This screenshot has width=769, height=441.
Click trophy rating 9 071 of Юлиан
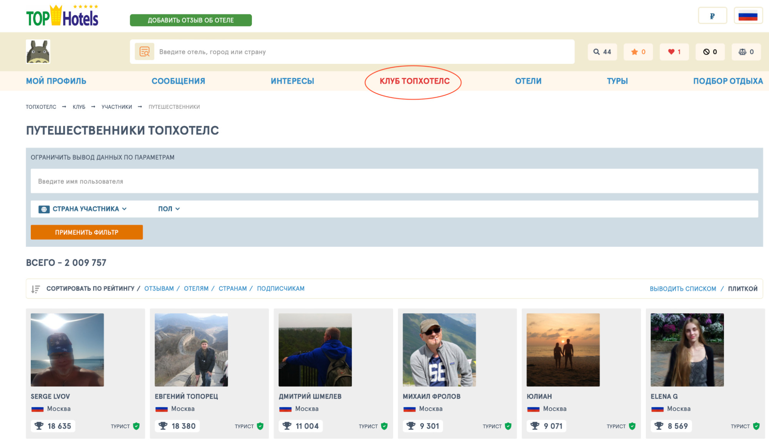tap(547, 426)
